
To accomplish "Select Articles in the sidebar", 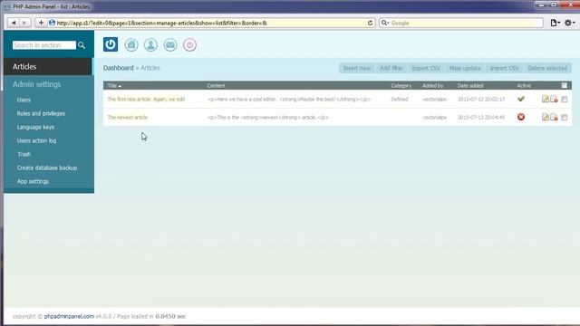I will click(x=48, y=66).
